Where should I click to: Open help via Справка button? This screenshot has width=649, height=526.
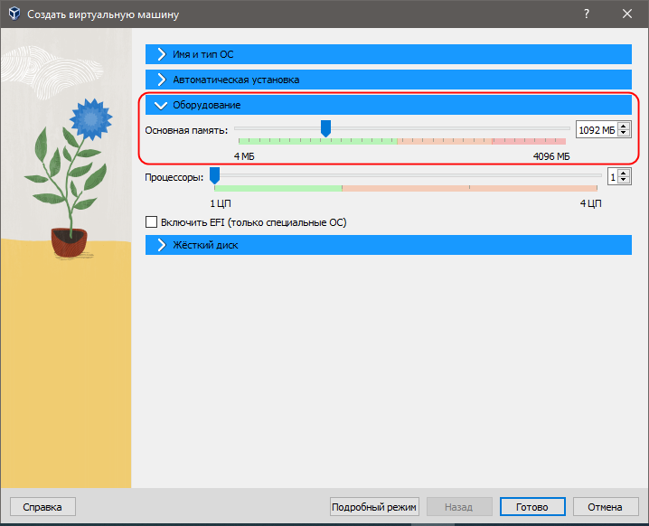point(42,507)
